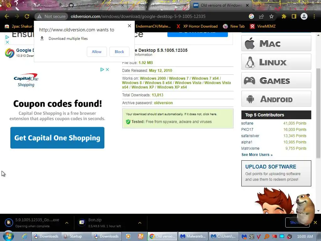Close the Capital One ad X
This screenshot has width=321, height=241.
point(107,69)
